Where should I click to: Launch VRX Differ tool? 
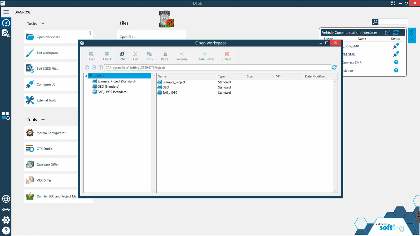(x=52, y=180)
